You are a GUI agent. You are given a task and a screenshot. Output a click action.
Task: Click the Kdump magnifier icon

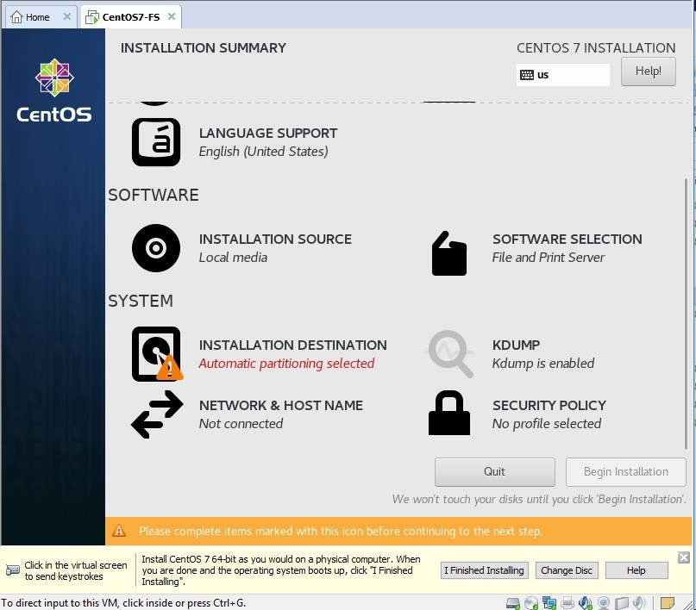450,353
